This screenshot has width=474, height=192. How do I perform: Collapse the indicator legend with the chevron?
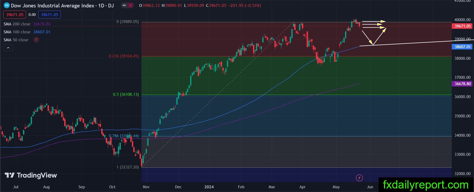pos(8,48)
